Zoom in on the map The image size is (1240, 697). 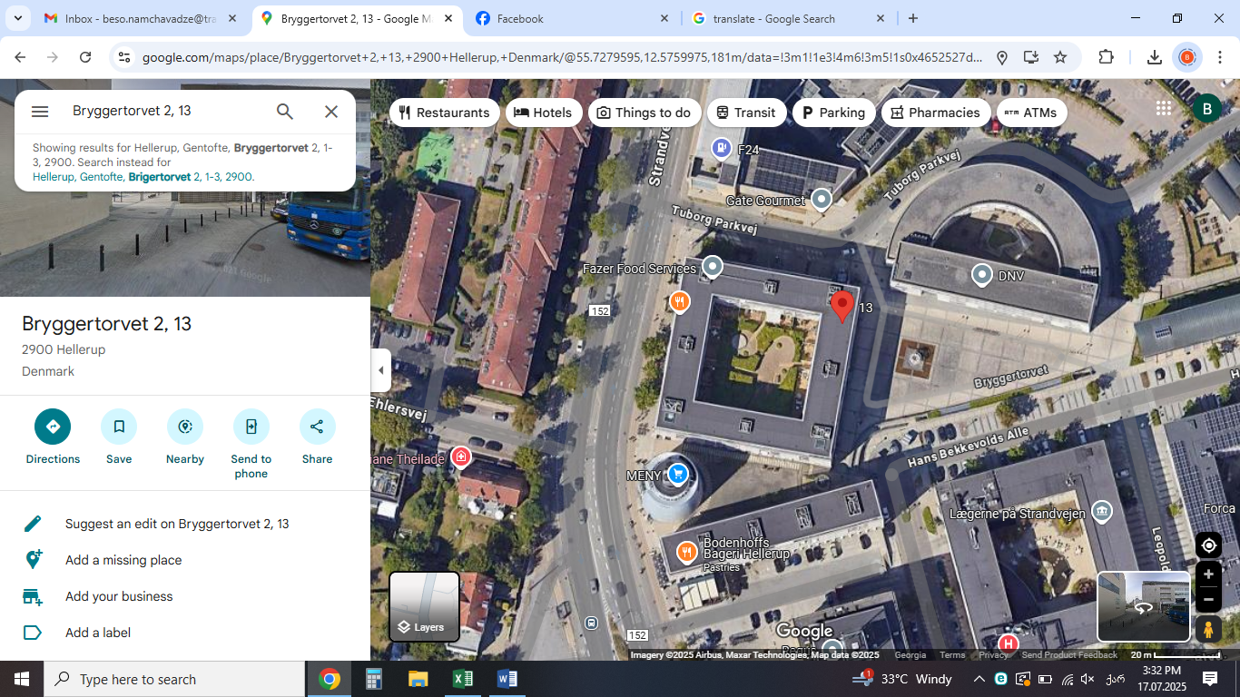click(x=1208, y=574)
